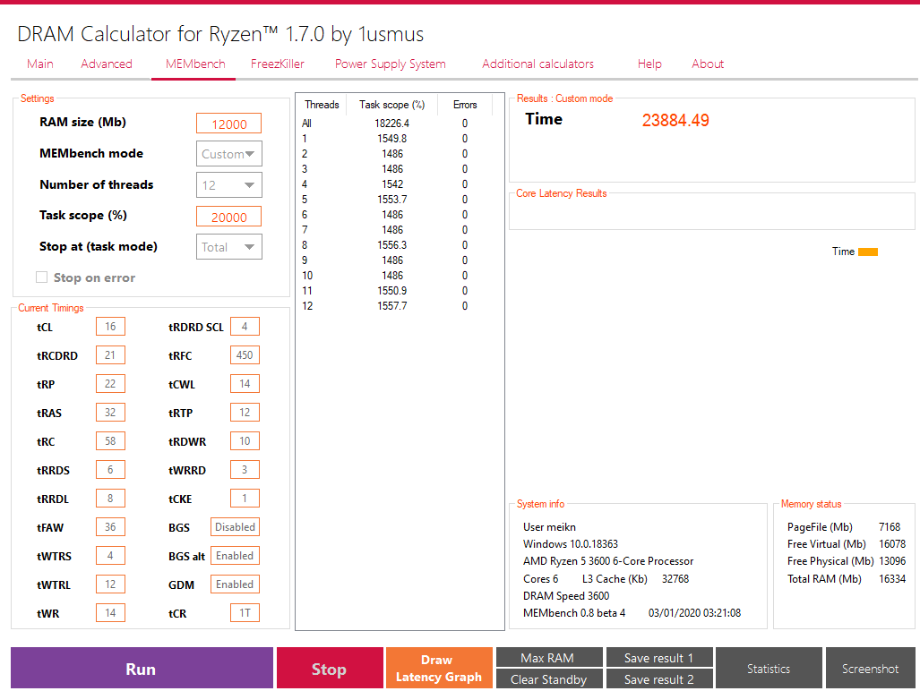Enable the Stop on error checkbox
The width and height of the screenshot is (920, 691).
pyautogui.click(x=42, y=277)
